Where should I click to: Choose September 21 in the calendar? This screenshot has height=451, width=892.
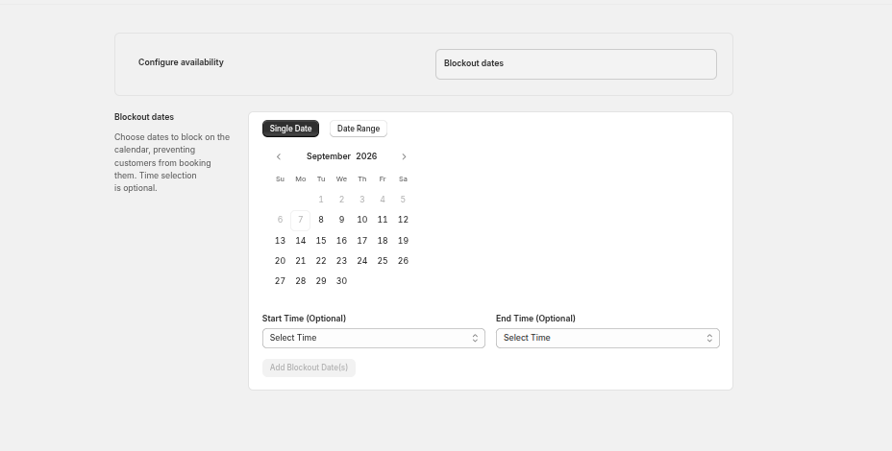pyautogui.click(x=300, y=261)
